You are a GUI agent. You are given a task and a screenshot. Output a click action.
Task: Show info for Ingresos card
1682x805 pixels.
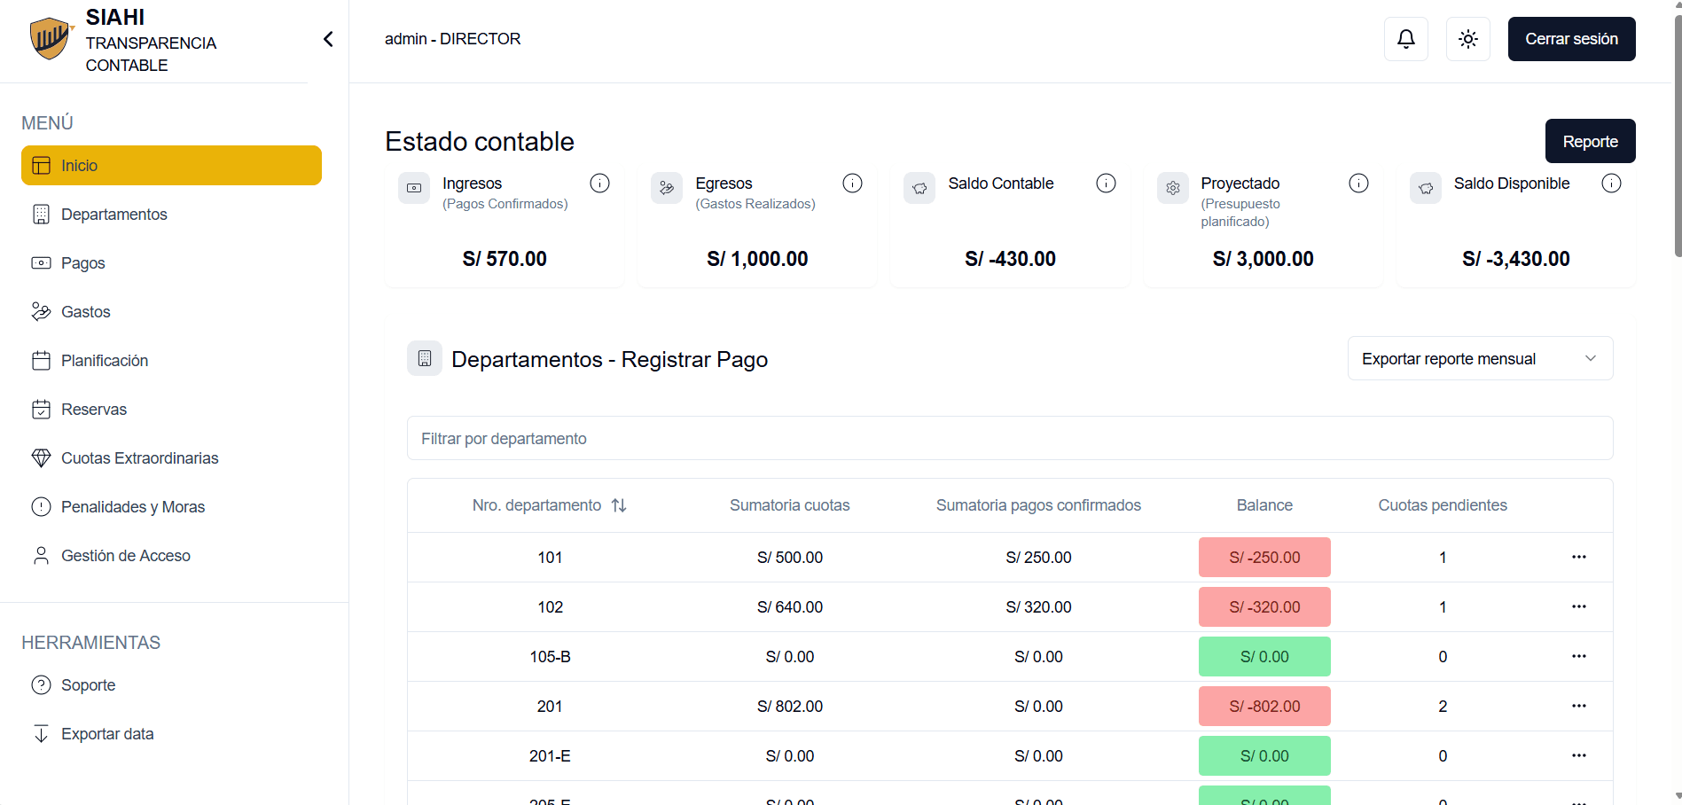point(599,184)
